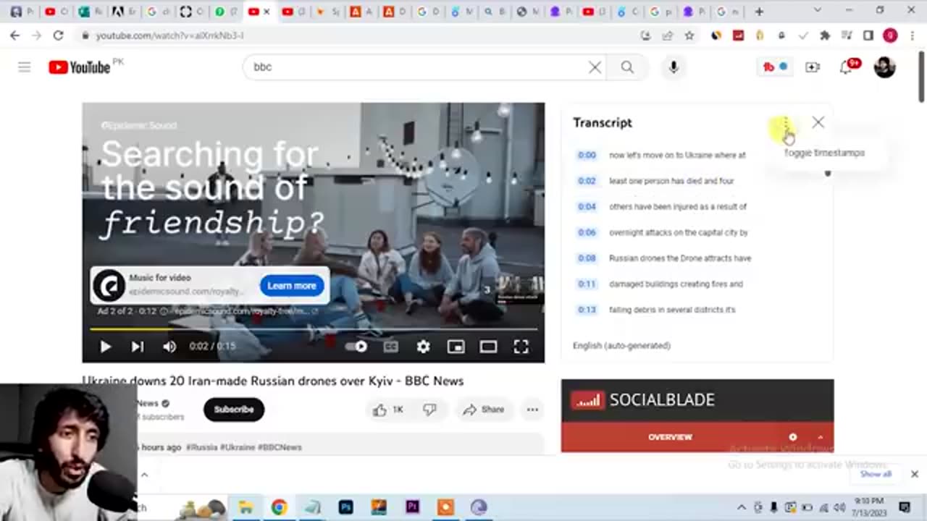Image resolution: width=927 pixels, height=521 pixels.
Task: Collapse the Social Blade panel chevron
Action: [820, 437]
